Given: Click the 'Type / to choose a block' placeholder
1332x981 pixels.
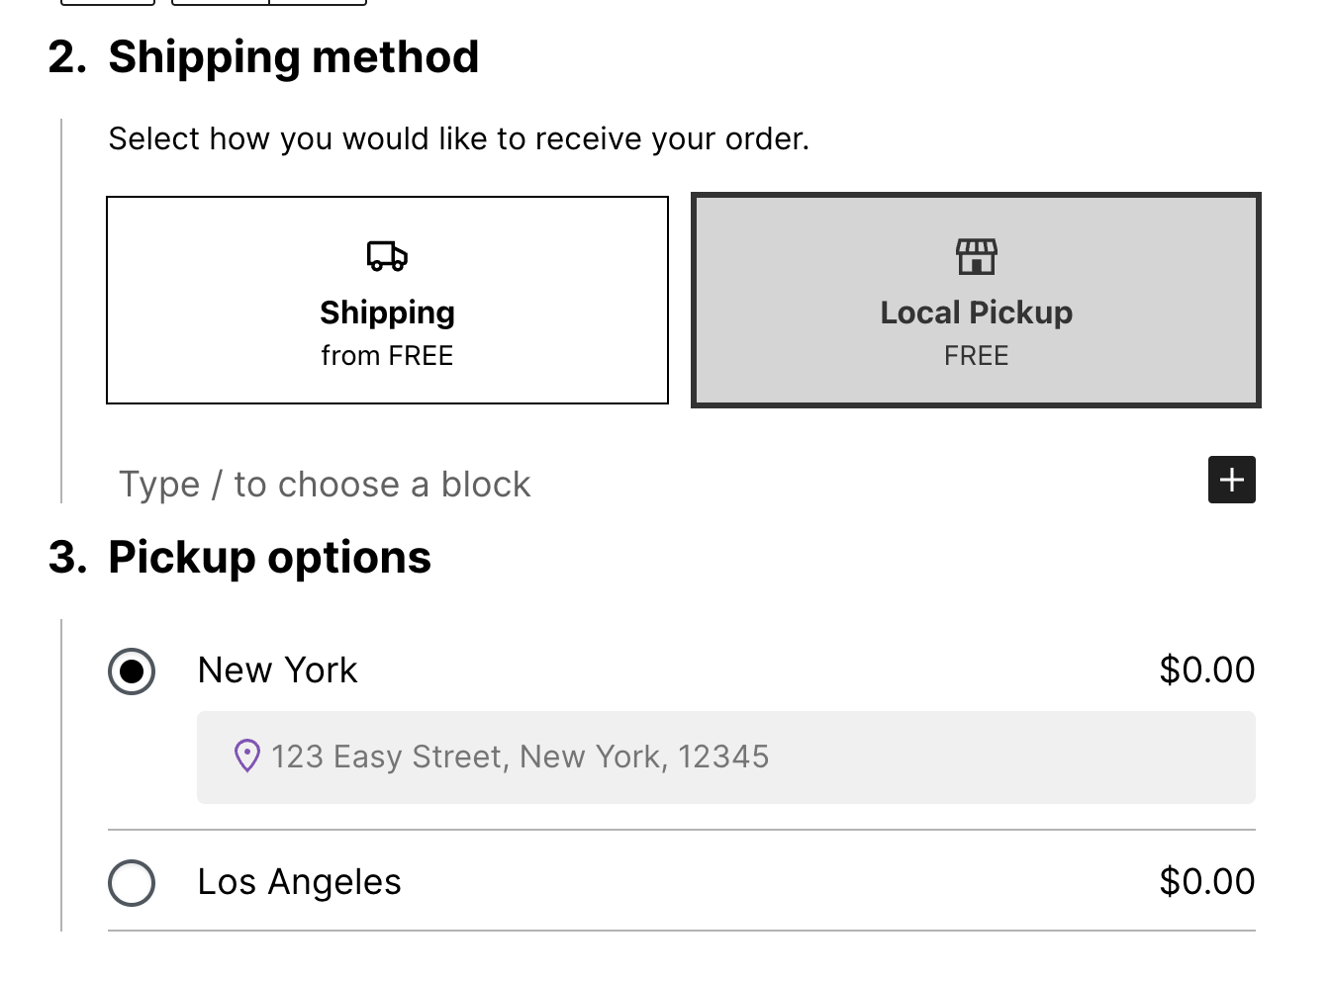Looking at the screenshot, I should 324,484.
